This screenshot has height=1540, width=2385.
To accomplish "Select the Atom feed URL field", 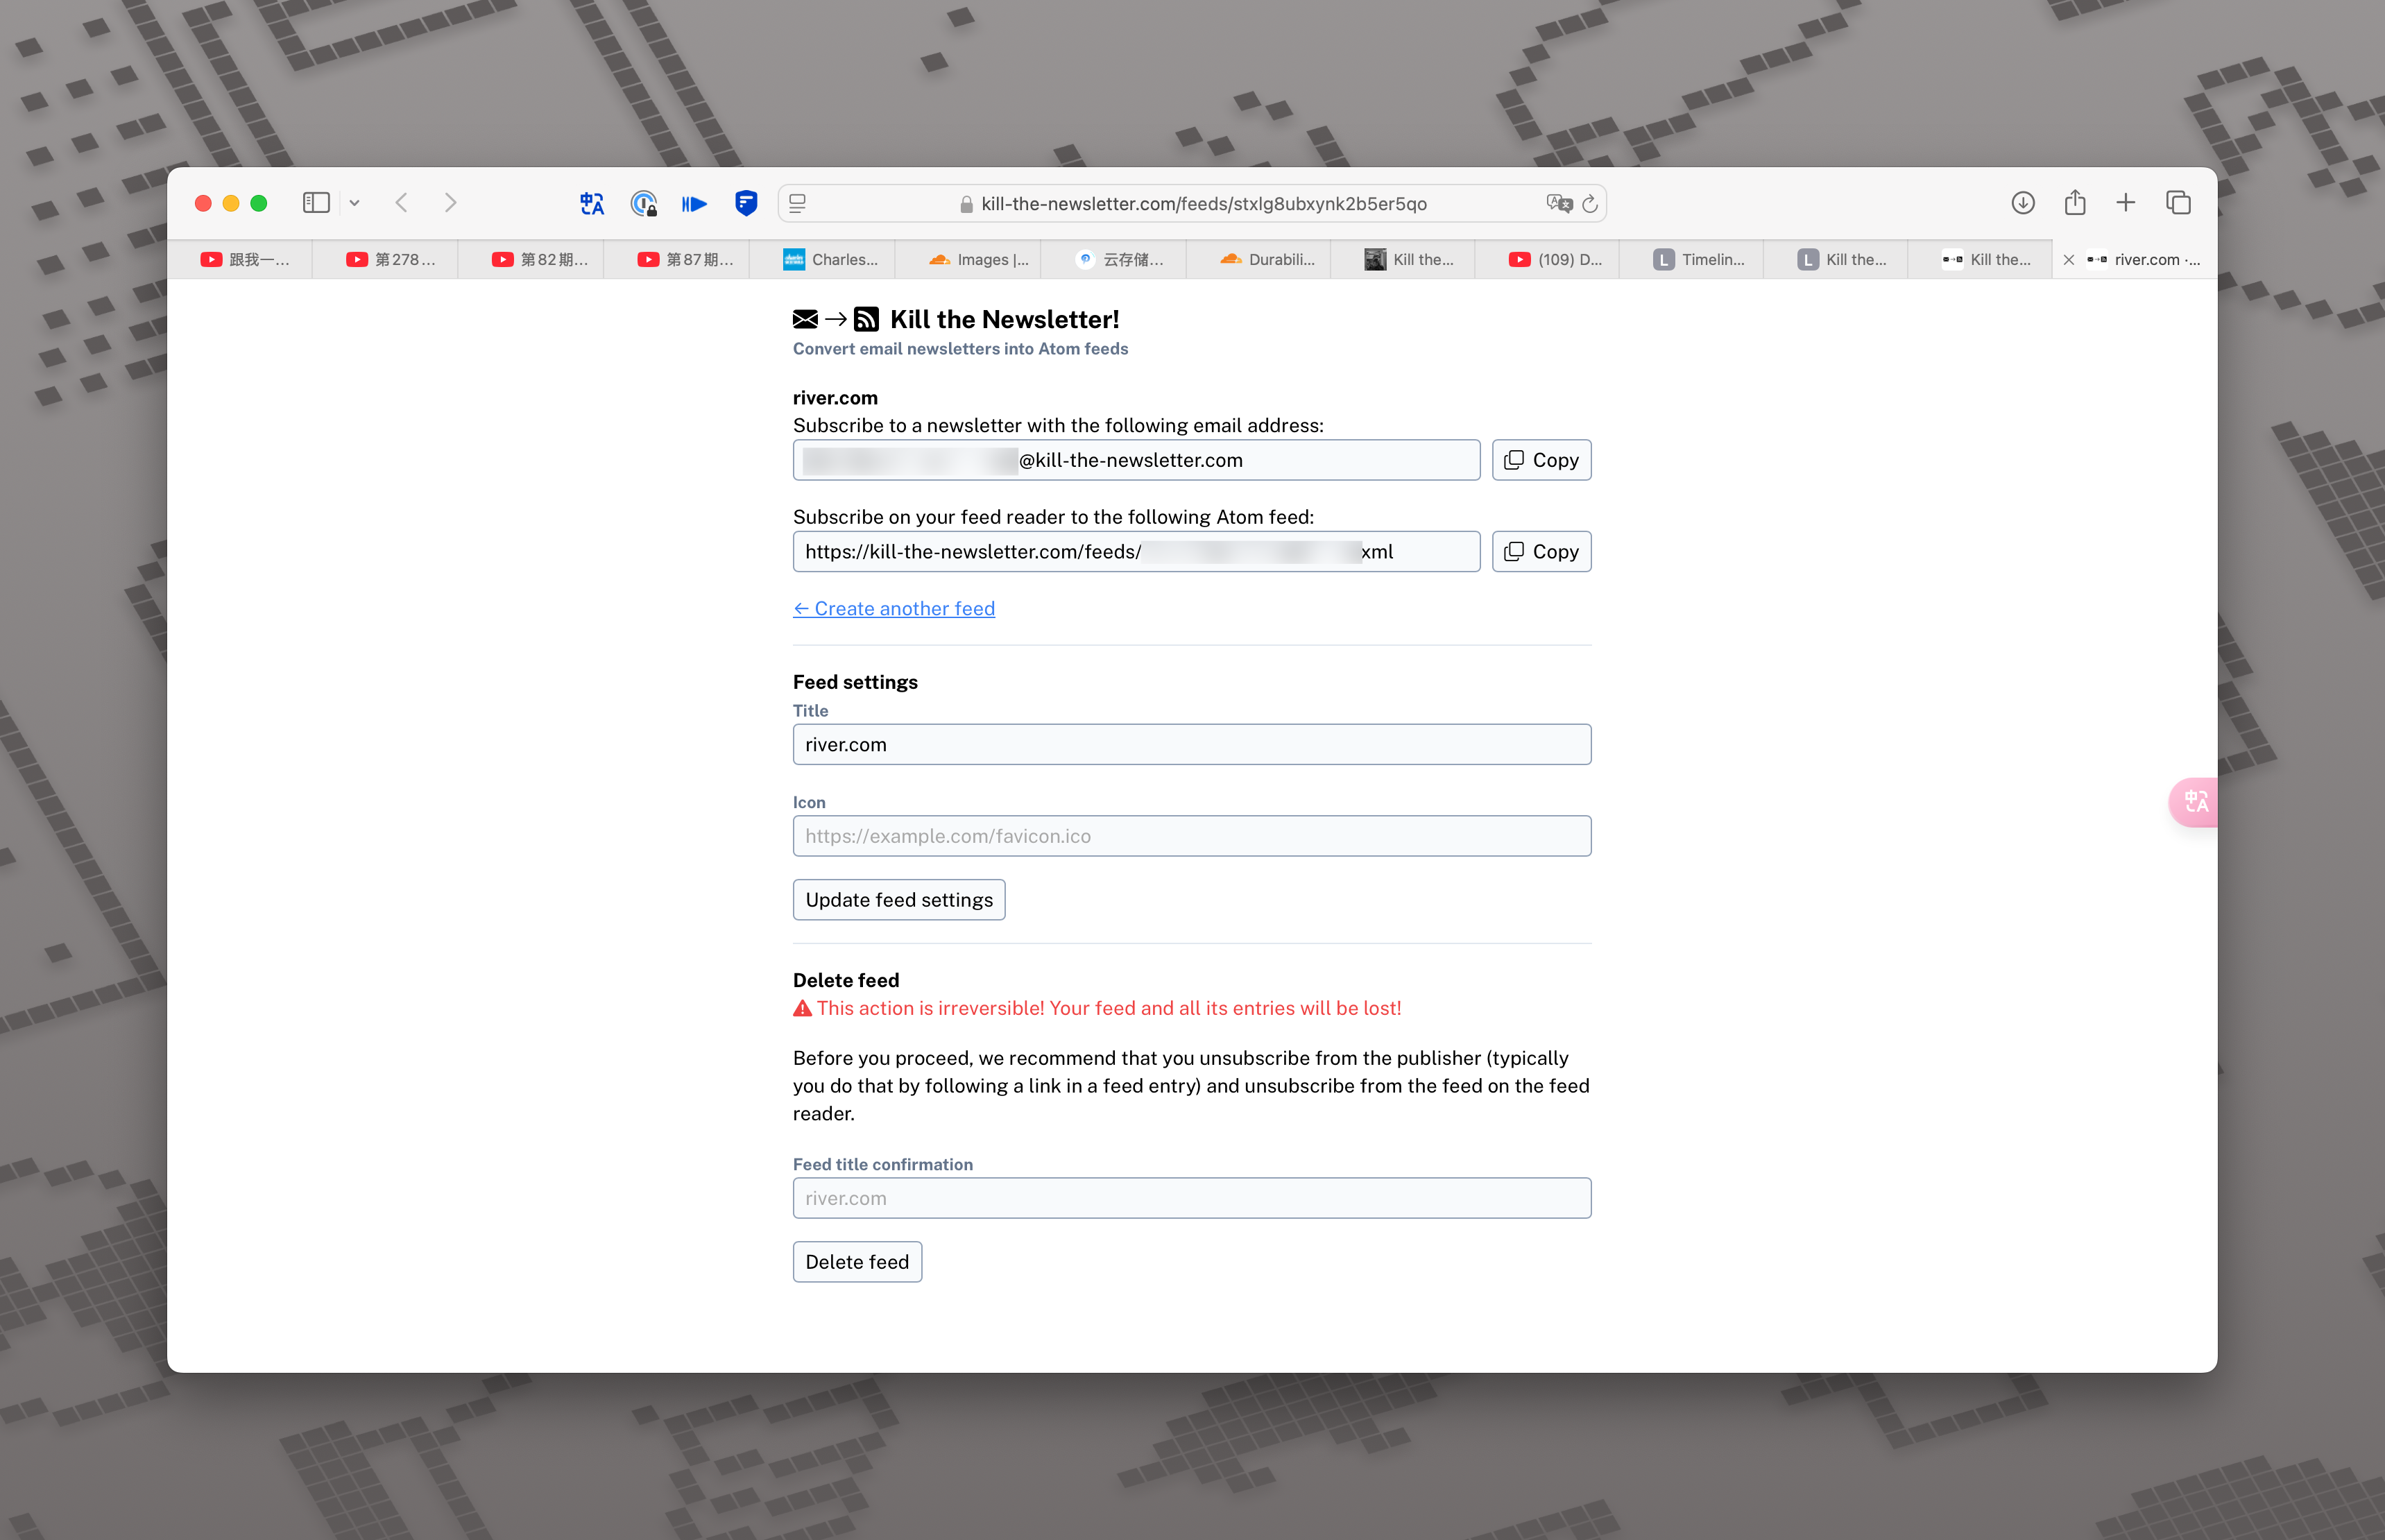I will (x=1136, y=551).
